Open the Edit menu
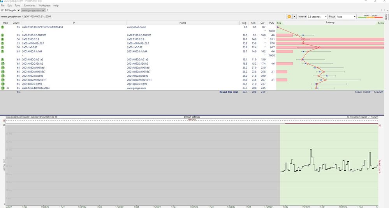The width and height of the screenshot is (389, 208). coord(9,5)
